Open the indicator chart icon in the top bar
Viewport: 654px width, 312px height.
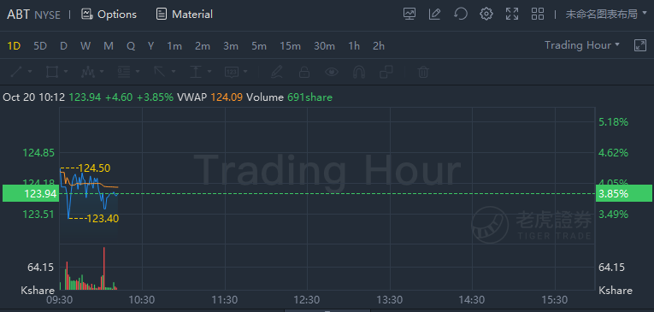point(409,15)
